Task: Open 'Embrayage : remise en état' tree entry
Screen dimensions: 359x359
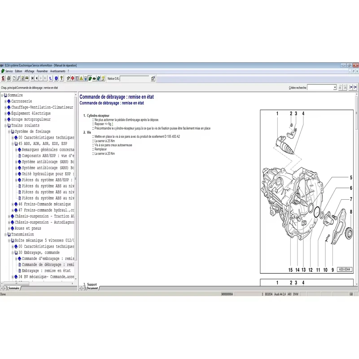Action: [x=46, y=271]
